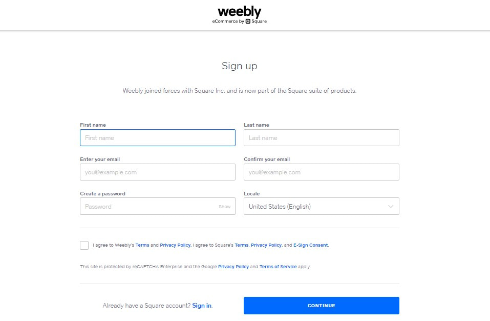Click the Create a password field
490x321 pixels.
tap(148, 206)
